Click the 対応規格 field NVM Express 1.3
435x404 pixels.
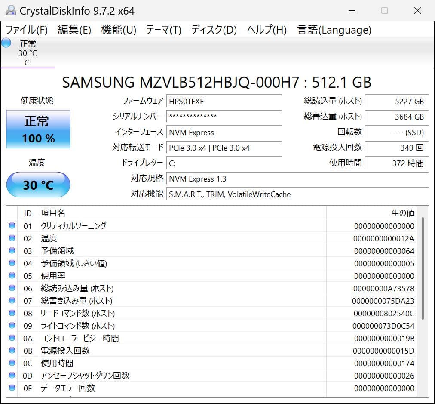[x=297, y=179]
